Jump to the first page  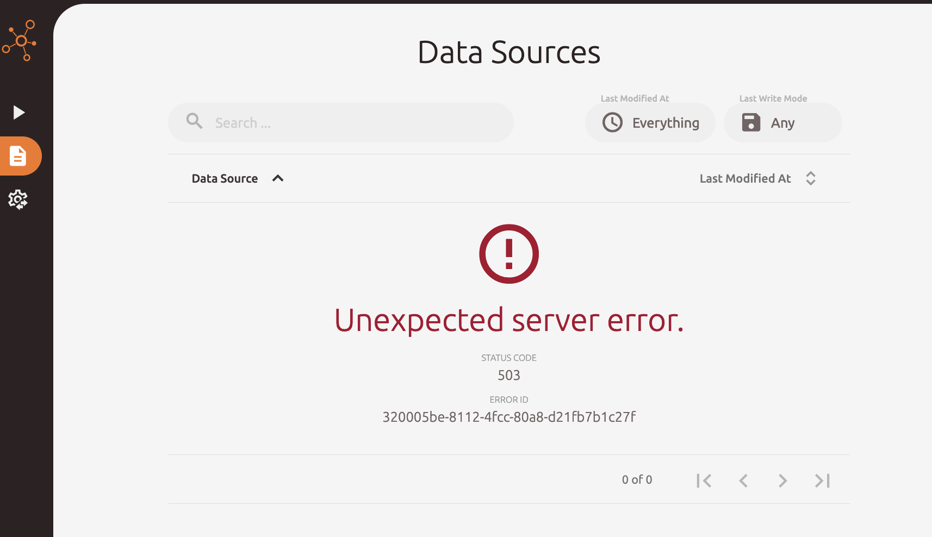[x=704, y=480]
